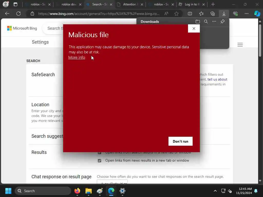
Task: Click the Don't run button
Action: click(x=181, y=141)
